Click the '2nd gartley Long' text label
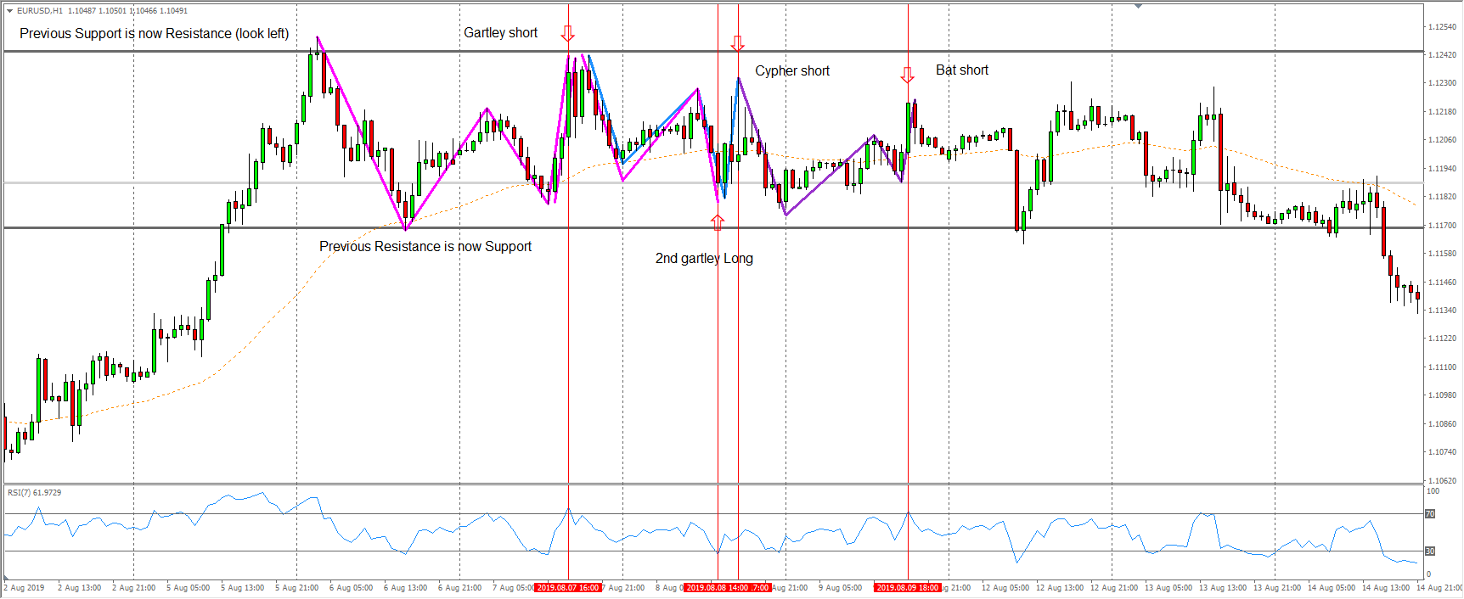Viewport: 1464px width, 599px height. point(704,259)
